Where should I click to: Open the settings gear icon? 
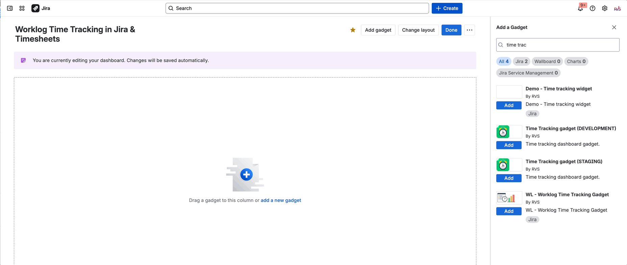(x=605, y=8)
